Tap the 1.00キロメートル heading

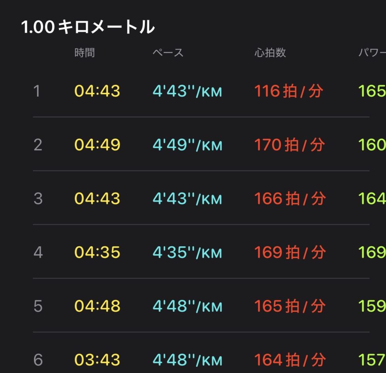(x=88, y=28)
